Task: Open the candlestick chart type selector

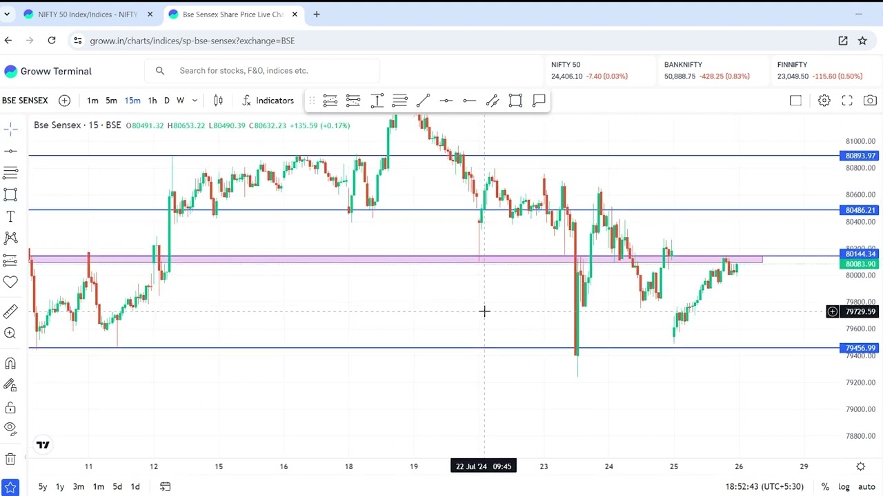Action: coord(218,101)
